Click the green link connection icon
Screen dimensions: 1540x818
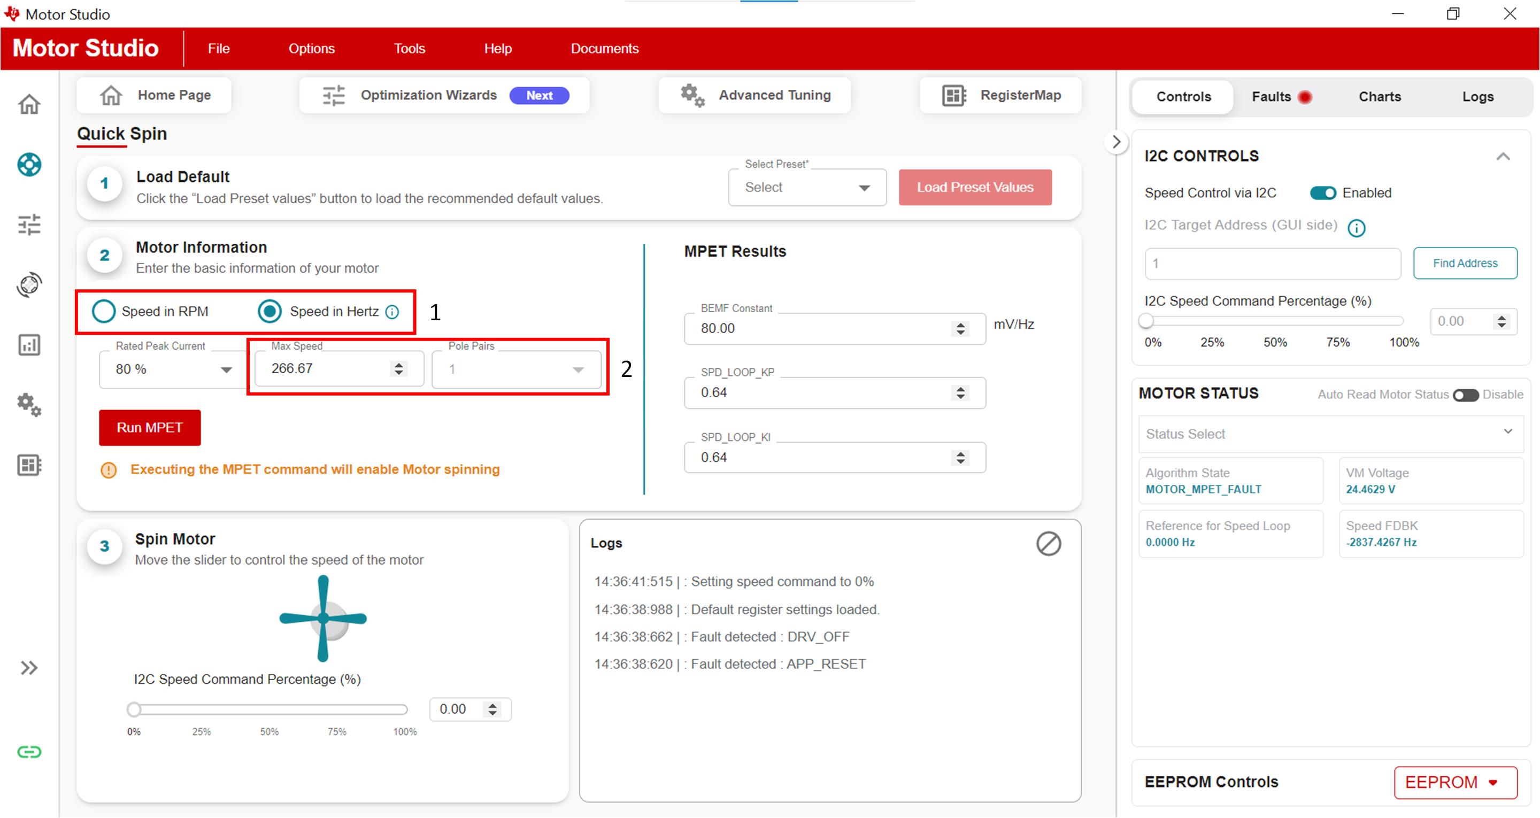click(x=29, y=752)
